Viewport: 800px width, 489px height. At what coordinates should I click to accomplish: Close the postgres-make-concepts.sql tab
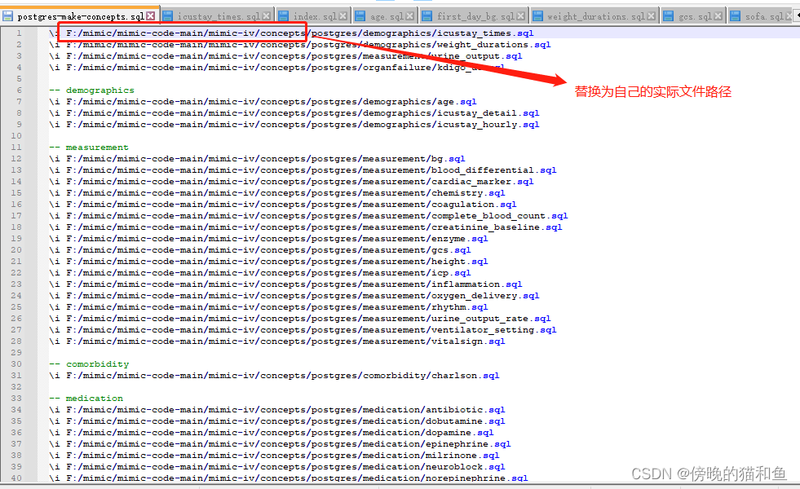[x=151, y=16]
